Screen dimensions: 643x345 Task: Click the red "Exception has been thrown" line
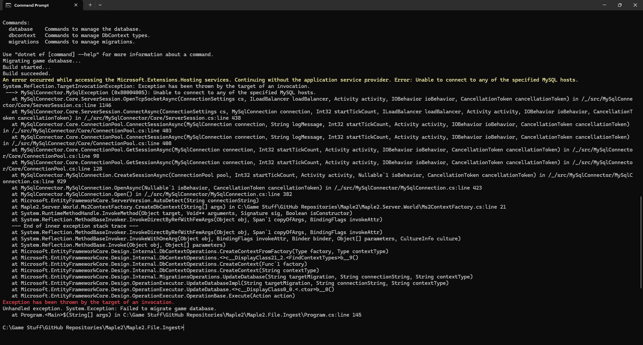coord(88,302)
